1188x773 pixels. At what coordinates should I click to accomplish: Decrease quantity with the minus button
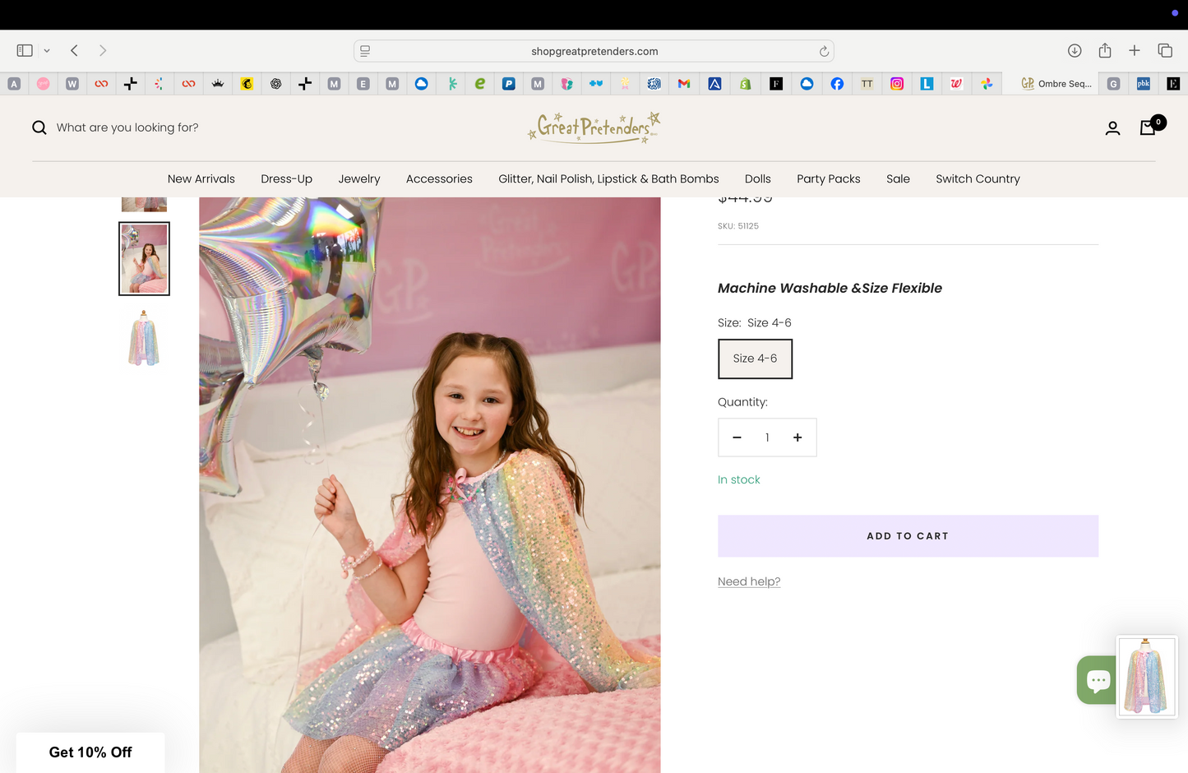coord(737,437)
